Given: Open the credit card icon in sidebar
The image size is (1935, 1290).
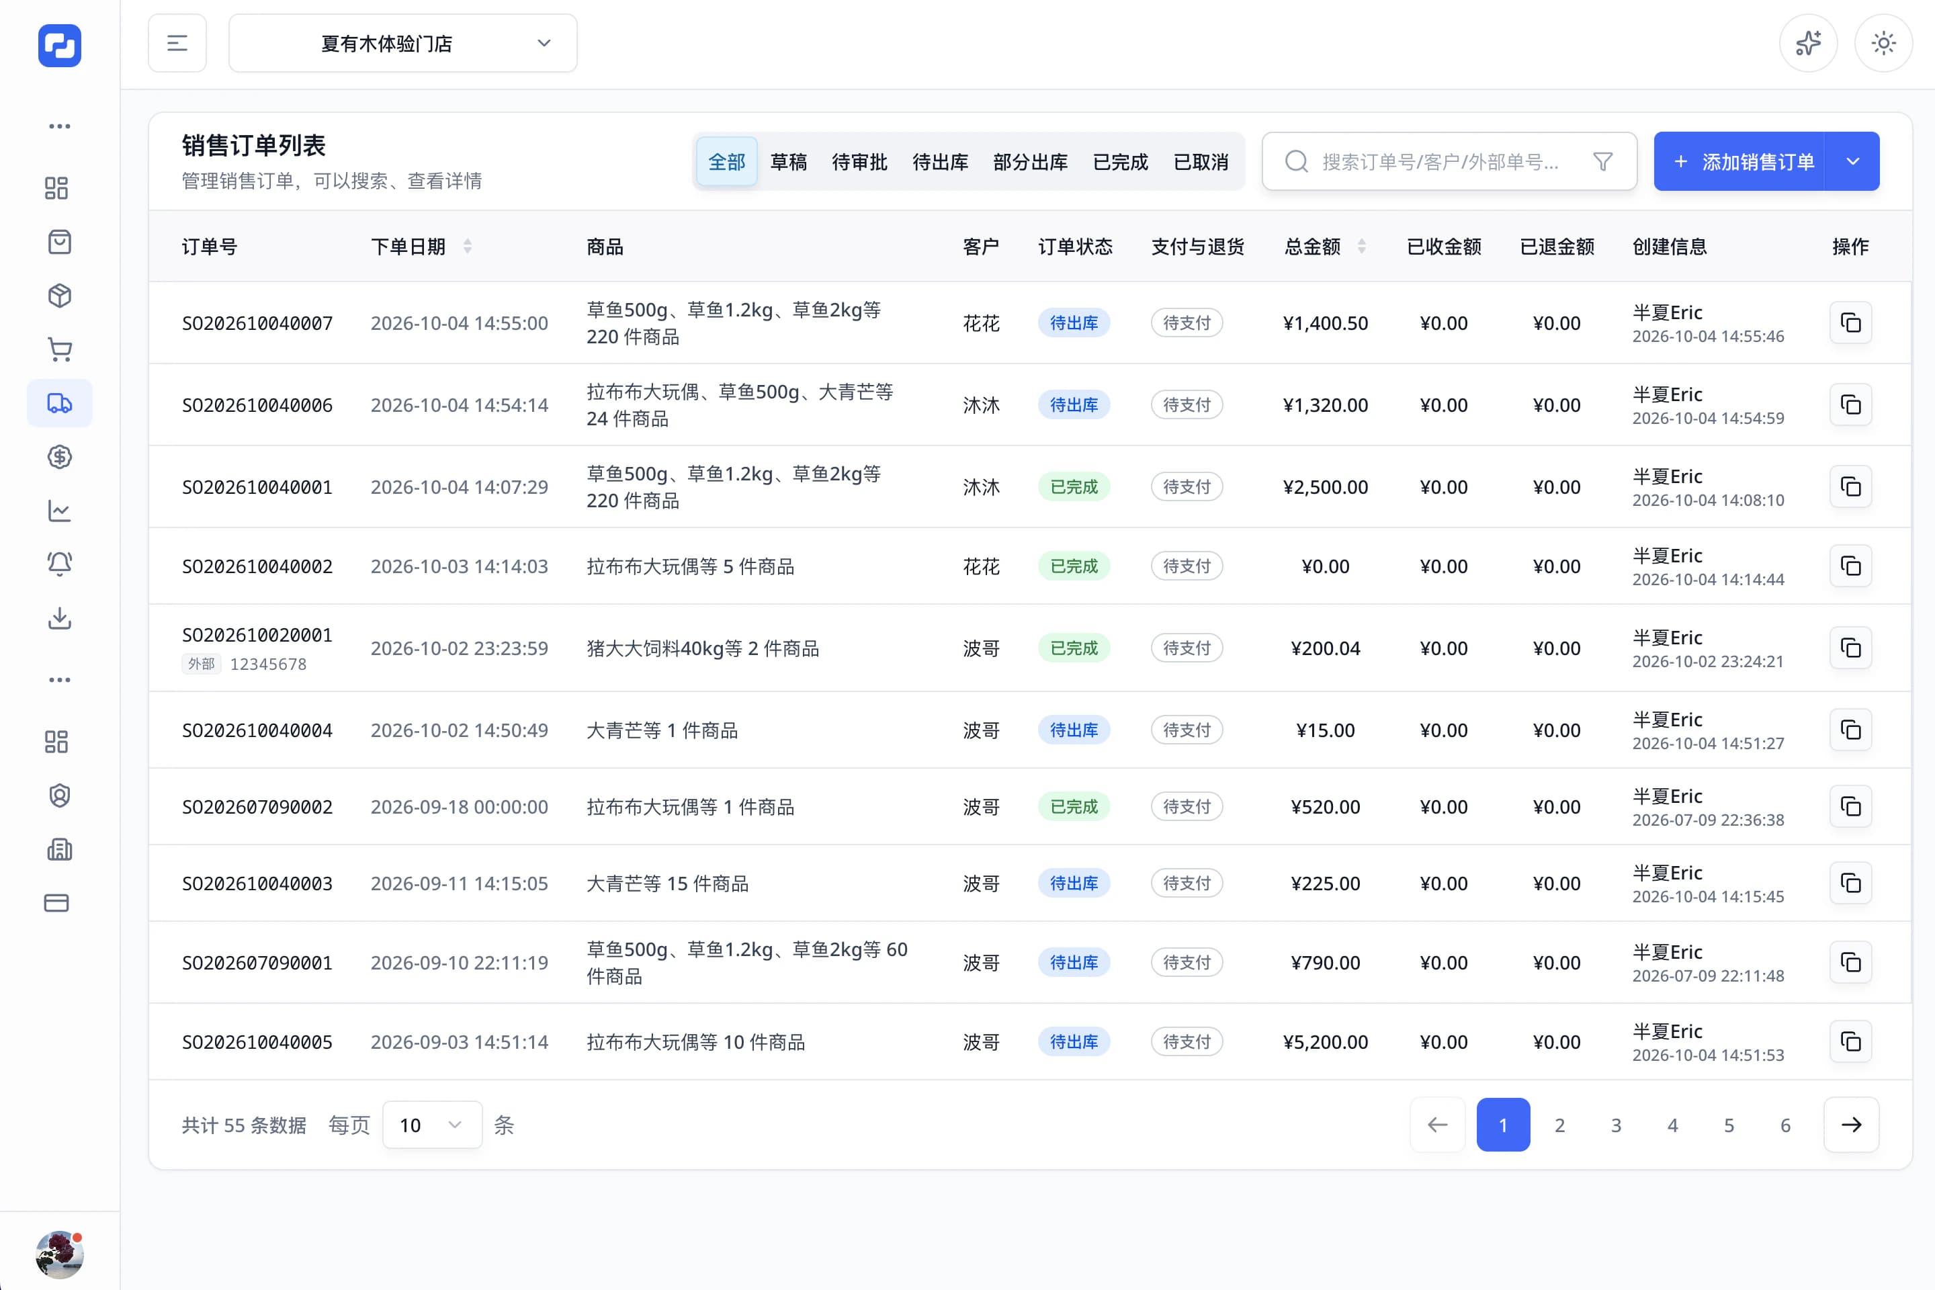Looking at the screenshot, I should click(56, 902).
